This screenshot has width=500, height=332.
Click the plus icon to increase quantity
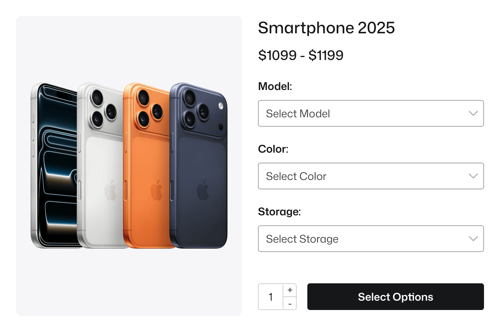coord(290,290)
